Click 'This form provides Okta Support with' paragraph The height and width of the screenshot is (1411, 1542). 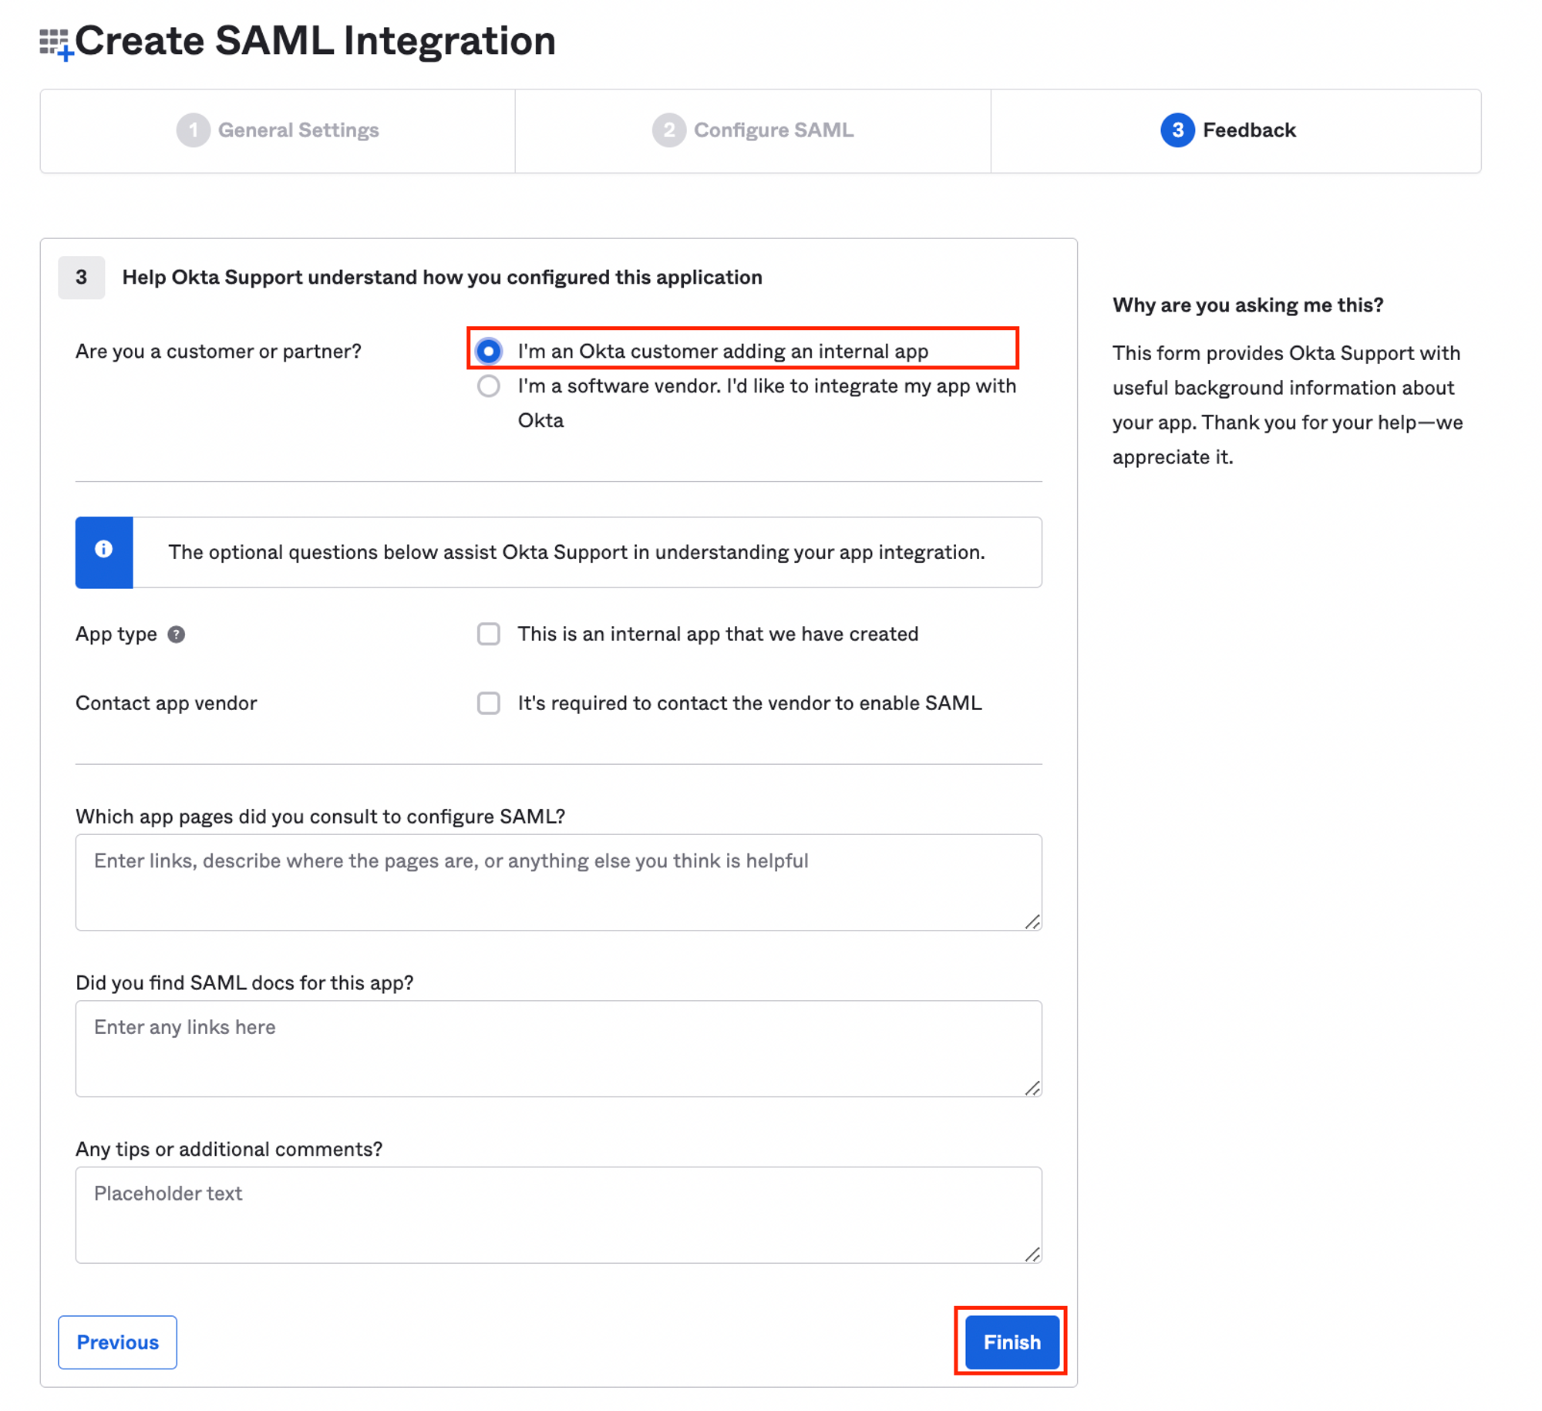point(1288,406)
